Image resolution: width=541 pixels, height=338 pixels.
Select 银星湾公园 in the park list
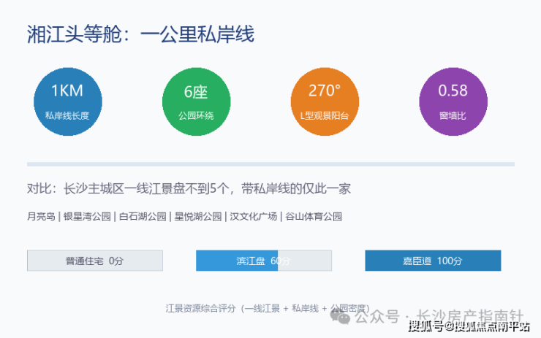click(87, 216)
